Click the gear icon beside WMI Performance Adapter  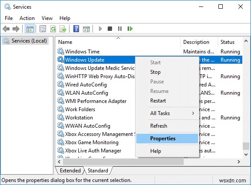pyautogui.click(x=61, y=101)
